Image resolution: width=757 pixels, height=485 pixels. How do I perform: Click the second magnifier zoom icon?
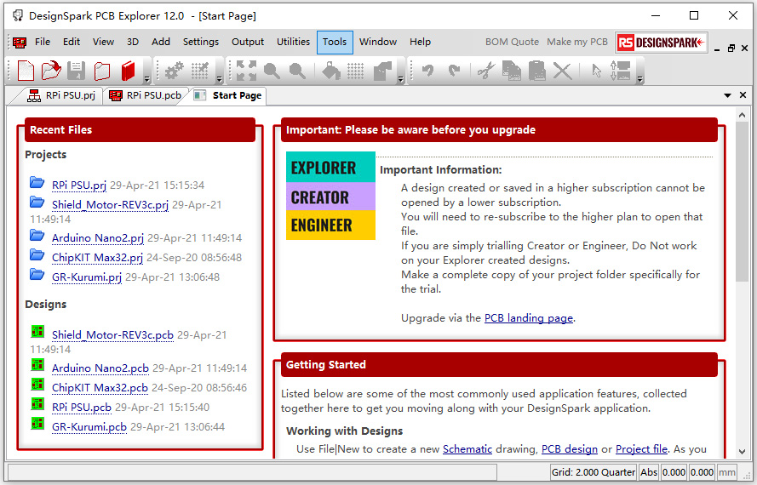297,71
